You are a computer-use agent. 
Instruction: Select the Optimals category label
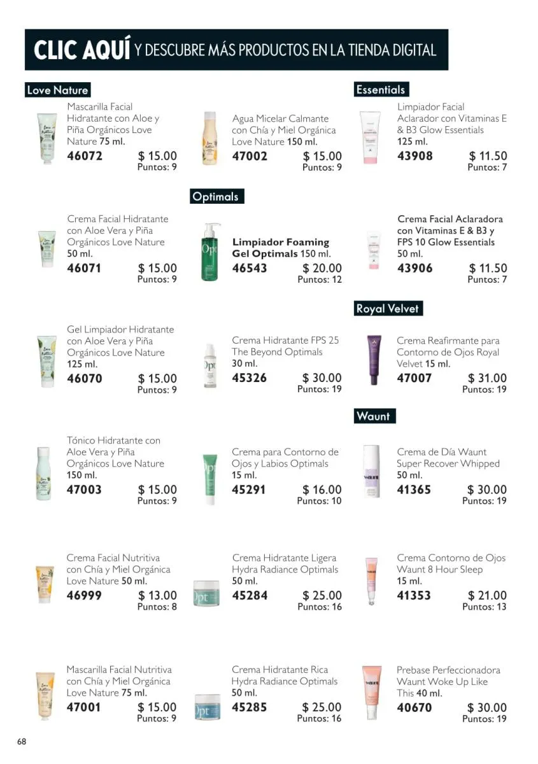point(217,197)
